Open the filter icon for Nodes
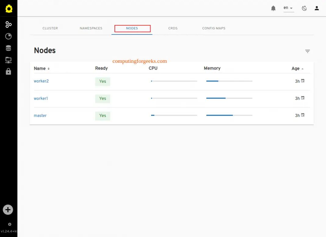 pos(307,51)
